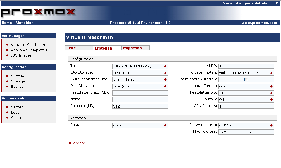Open Server administration
281x168 pixels.
17,107
